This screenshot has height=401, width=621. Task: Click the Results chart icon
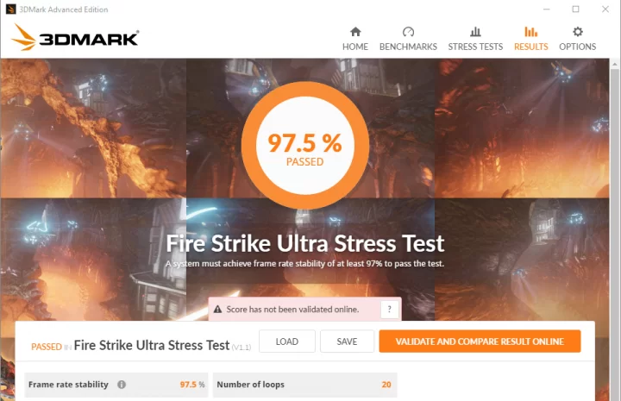[x=530, y=31]
